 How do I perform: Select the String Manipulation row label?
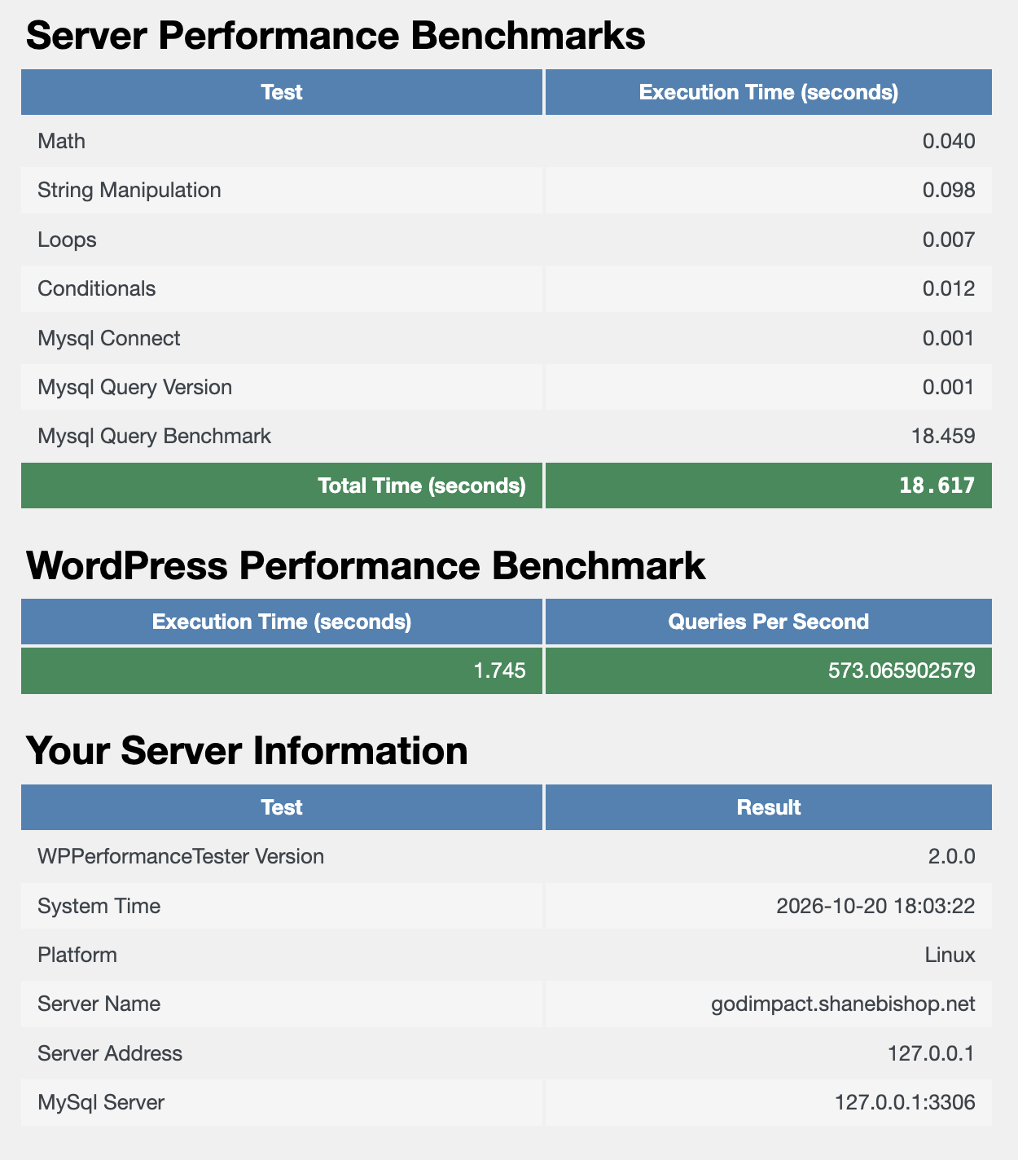click(129, 190)
